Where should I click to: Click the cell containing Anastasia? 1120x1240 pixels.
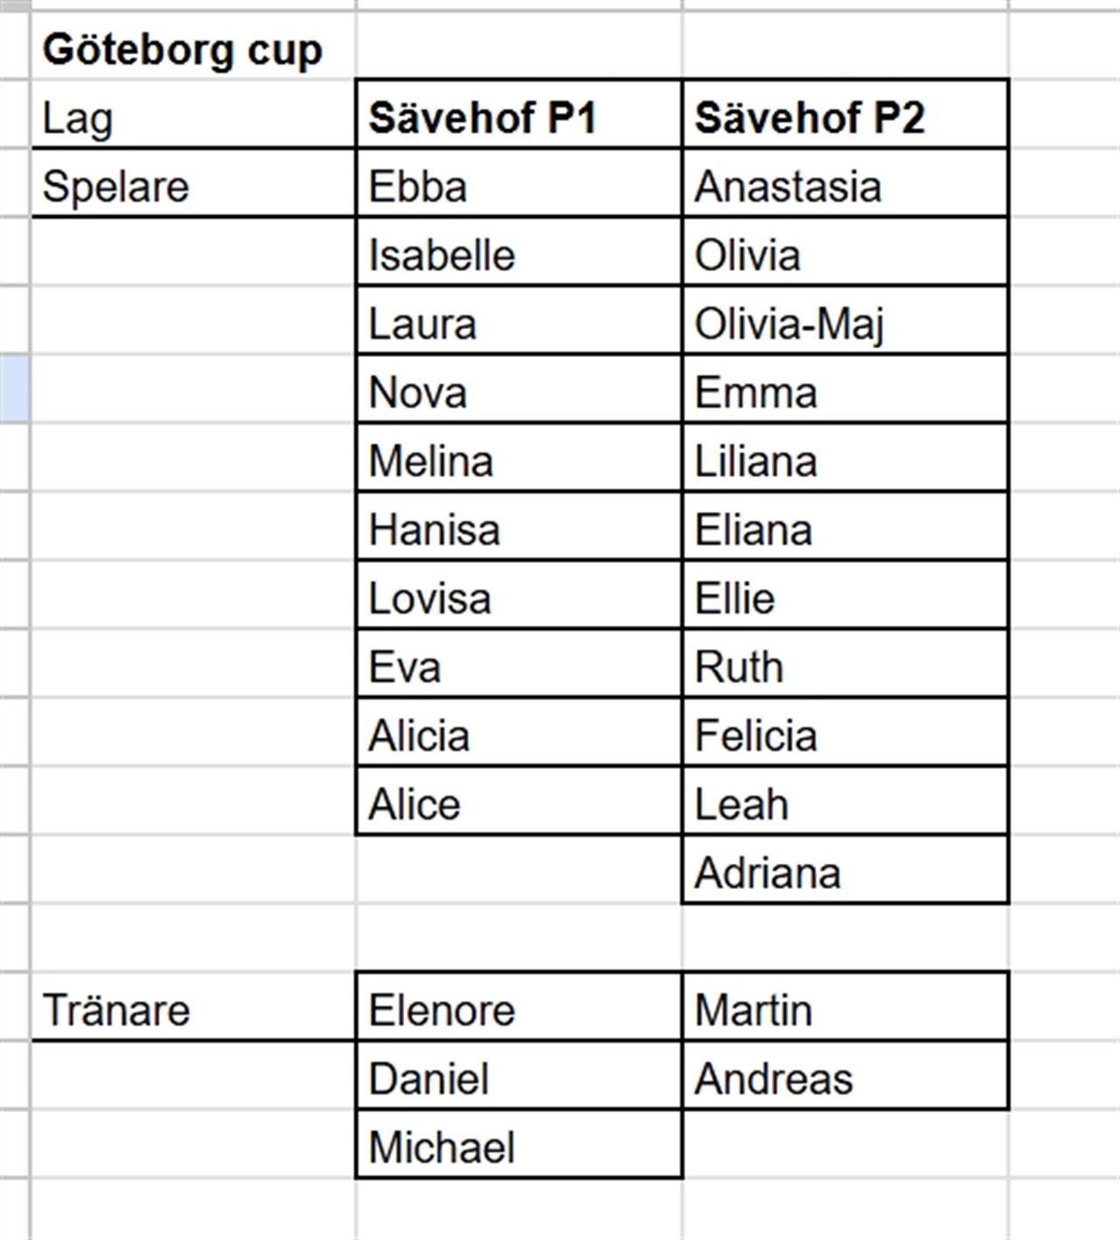845,184
